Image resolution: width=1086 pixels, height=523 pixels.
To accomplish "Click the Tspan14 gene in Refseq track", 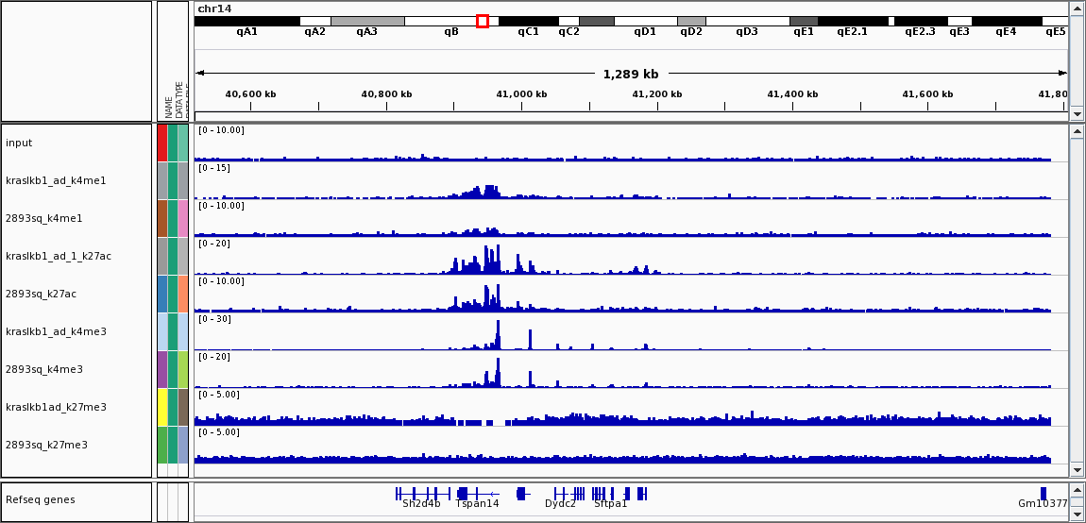I will pyautogui.click(x=476, y=494).
